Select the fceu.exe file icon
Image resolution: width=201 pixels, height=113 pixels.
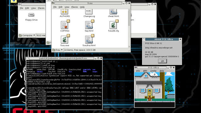point(65,39)
